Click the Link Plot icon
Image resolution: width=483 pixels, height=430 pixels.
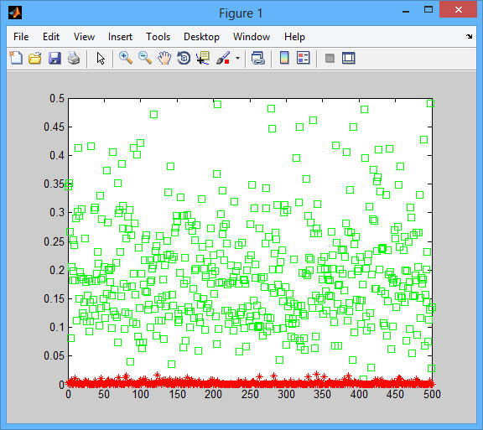pyautogui.click(x=257, y=58)
